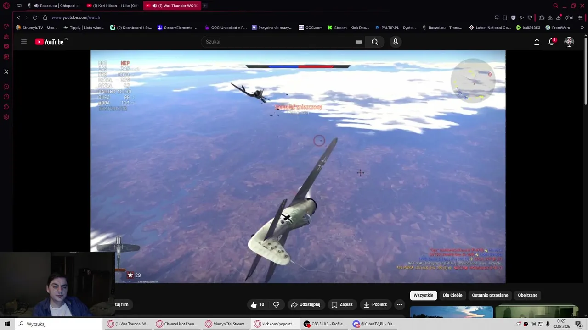This screenshot has height=330, width=588.
Task: Go to the YouTube home logo
Action: coord(50,42)
